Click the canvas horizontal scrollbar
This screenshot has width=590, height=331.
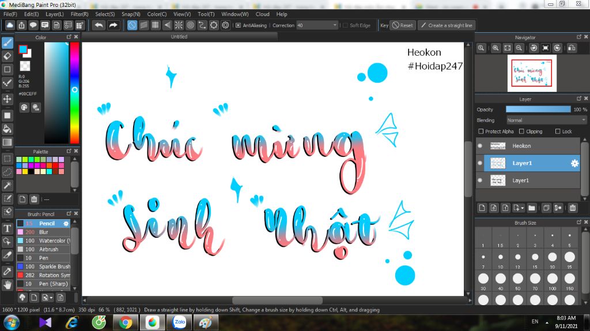coord(277,300)
